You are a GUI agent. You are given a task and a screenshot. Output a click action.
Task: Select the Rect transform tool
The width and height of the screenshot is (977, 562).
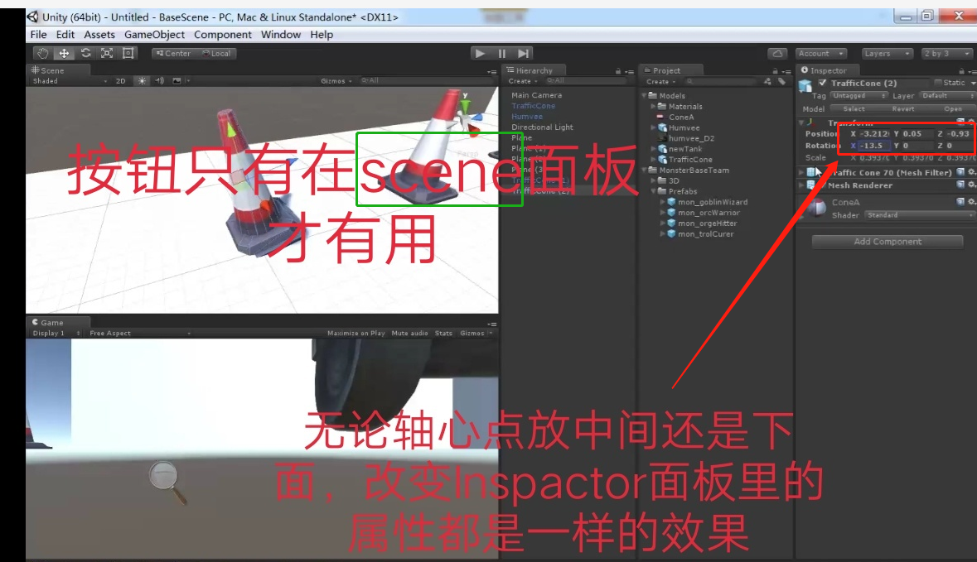pyautogui.click(x=128, y=53)
